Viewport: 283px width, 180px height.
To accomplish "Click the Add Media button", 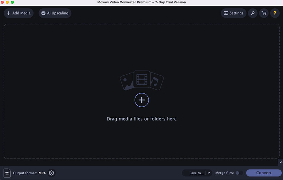I will (x=19, y=13).
